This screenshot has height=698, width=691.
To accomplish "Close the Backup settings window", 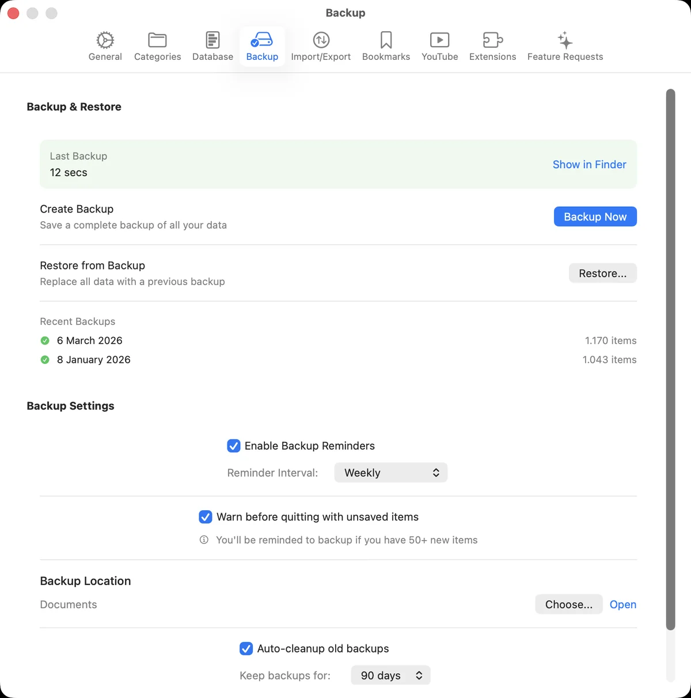I will click(x=13, y=13).
